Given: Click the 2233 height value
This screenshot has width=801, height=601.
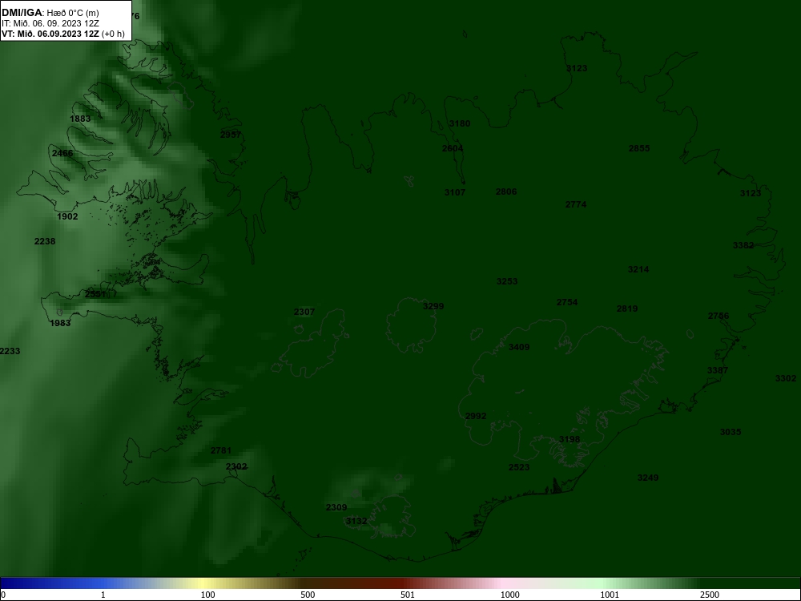Looking at the screenshot, I should pos(10,351).
